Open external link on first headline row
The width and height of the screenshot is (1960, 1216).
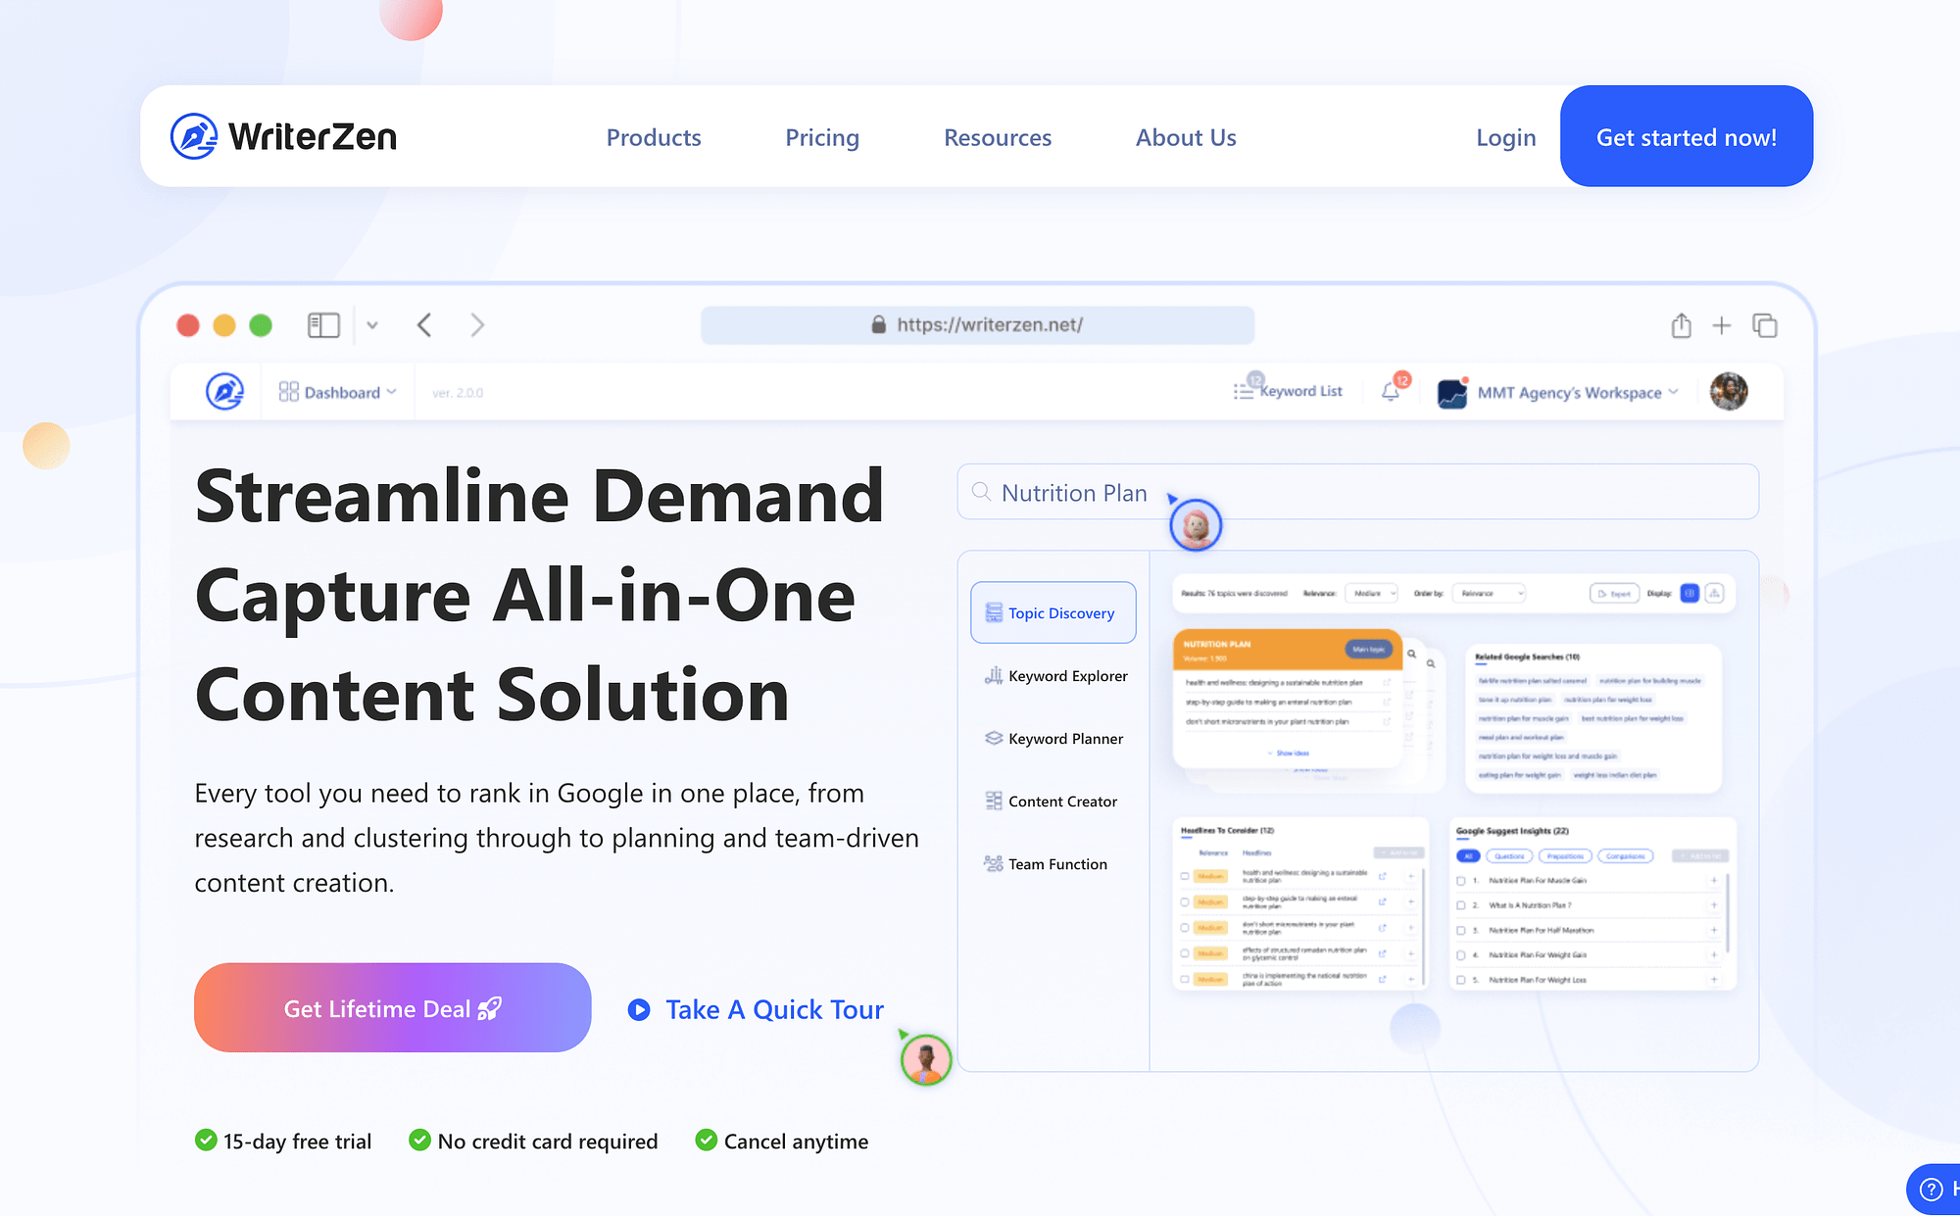coord(1383,876)
